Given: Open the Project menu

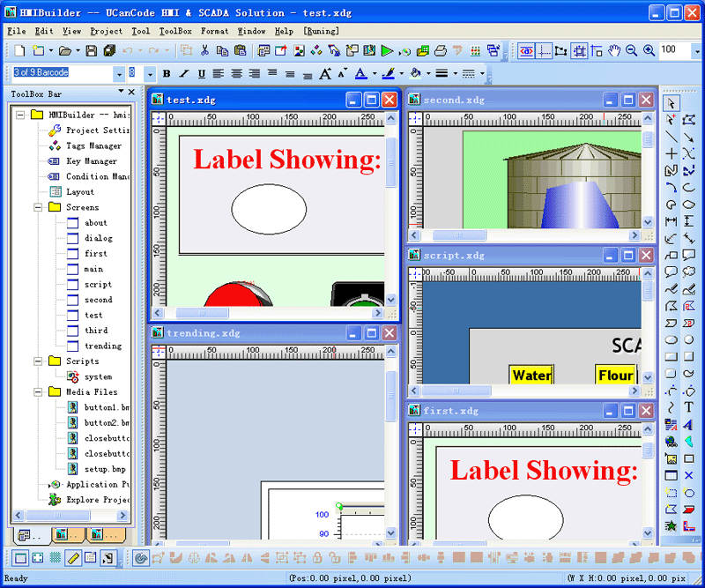Looking at the screenshot, I should (x=106, y=31).
